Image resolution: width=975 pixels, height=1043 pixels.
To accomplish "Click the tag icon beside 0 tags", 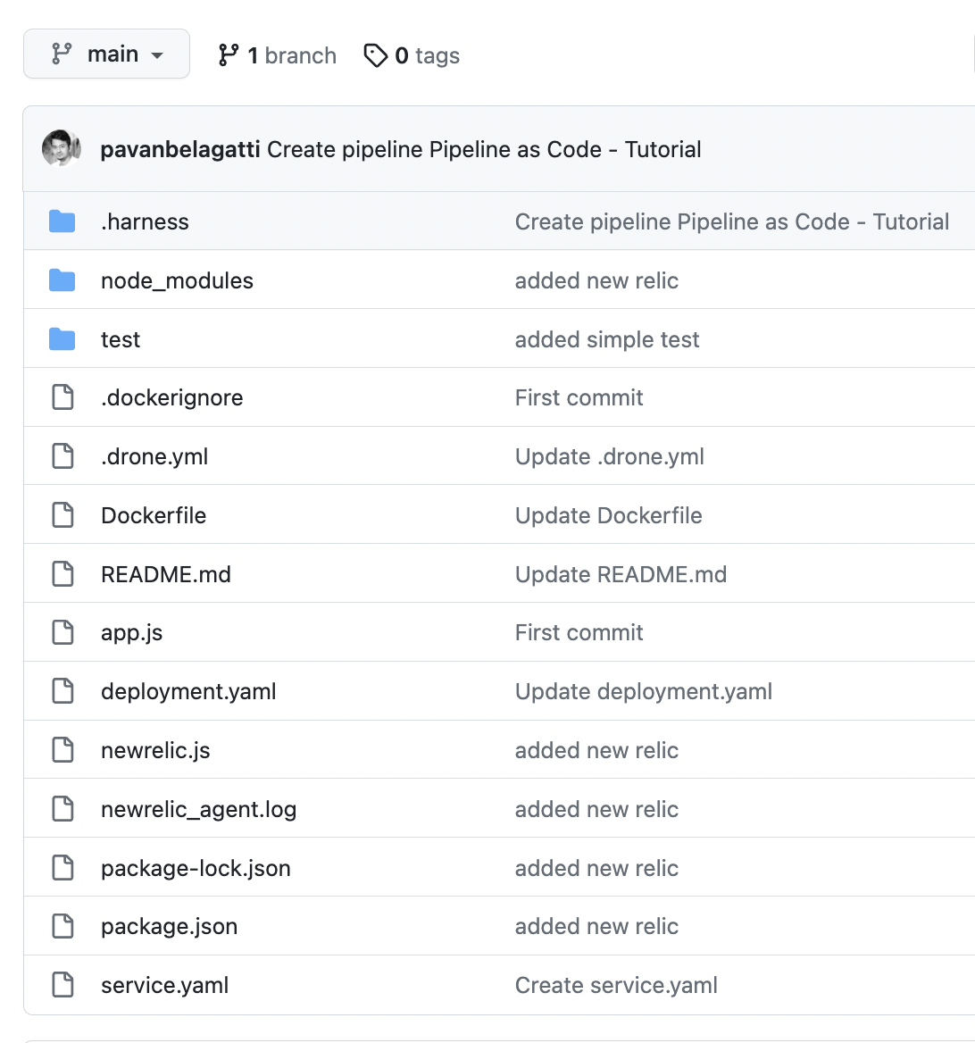I will [x=375, y=54].
